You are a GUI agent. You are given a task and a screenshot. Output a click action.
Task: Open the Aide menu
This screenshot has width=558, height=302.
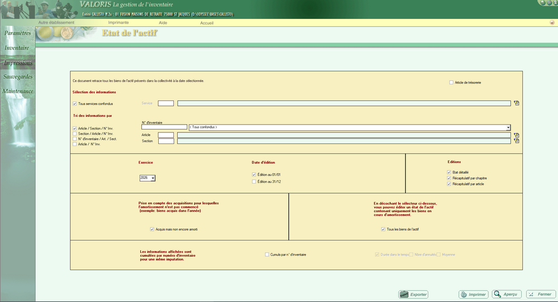163,23
